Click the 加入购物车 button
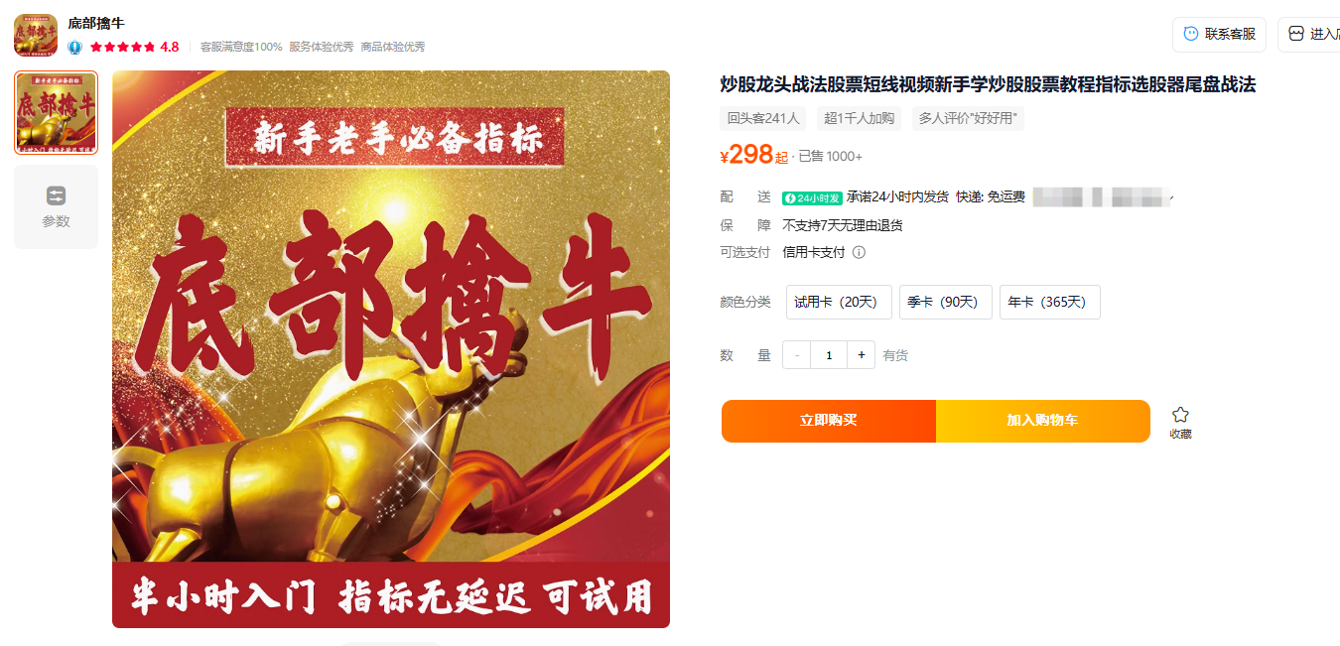The image size is (1340, 646). pos(1043,421)
